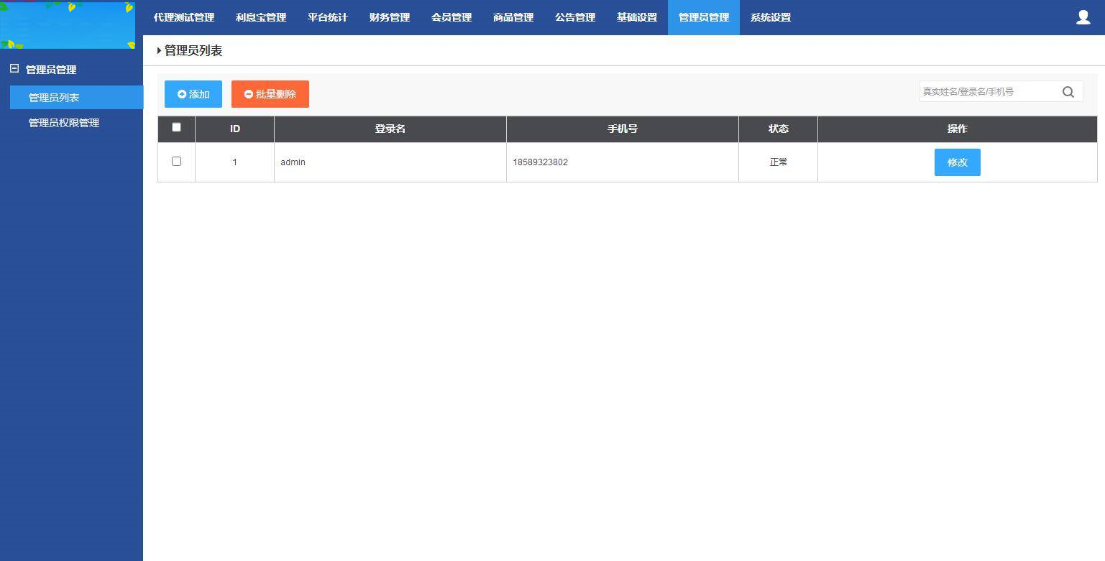Screen dimensions: 1105x561
Task: Click the 修改 button for admin
Action: point(957,162)
